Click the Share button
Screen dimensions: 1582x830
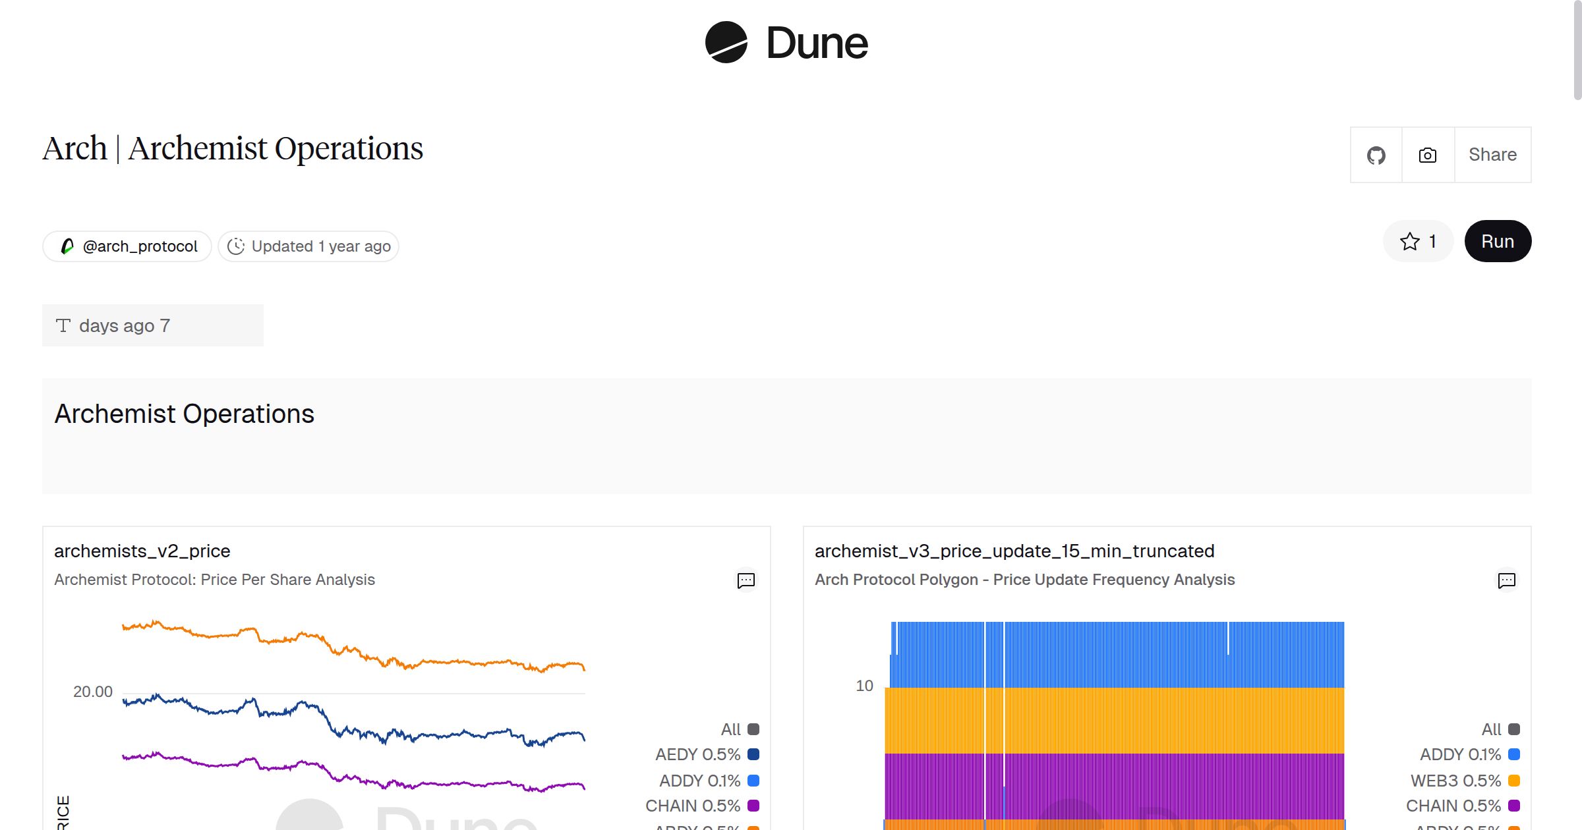click(x=1492, y=155)
